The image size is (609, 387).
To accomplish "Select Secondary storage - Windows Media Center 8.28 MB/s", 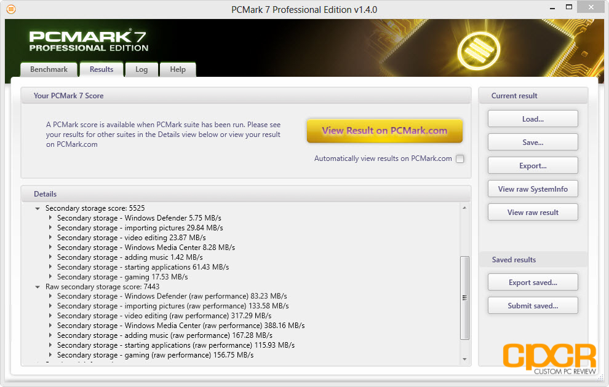I will point(146,247).
